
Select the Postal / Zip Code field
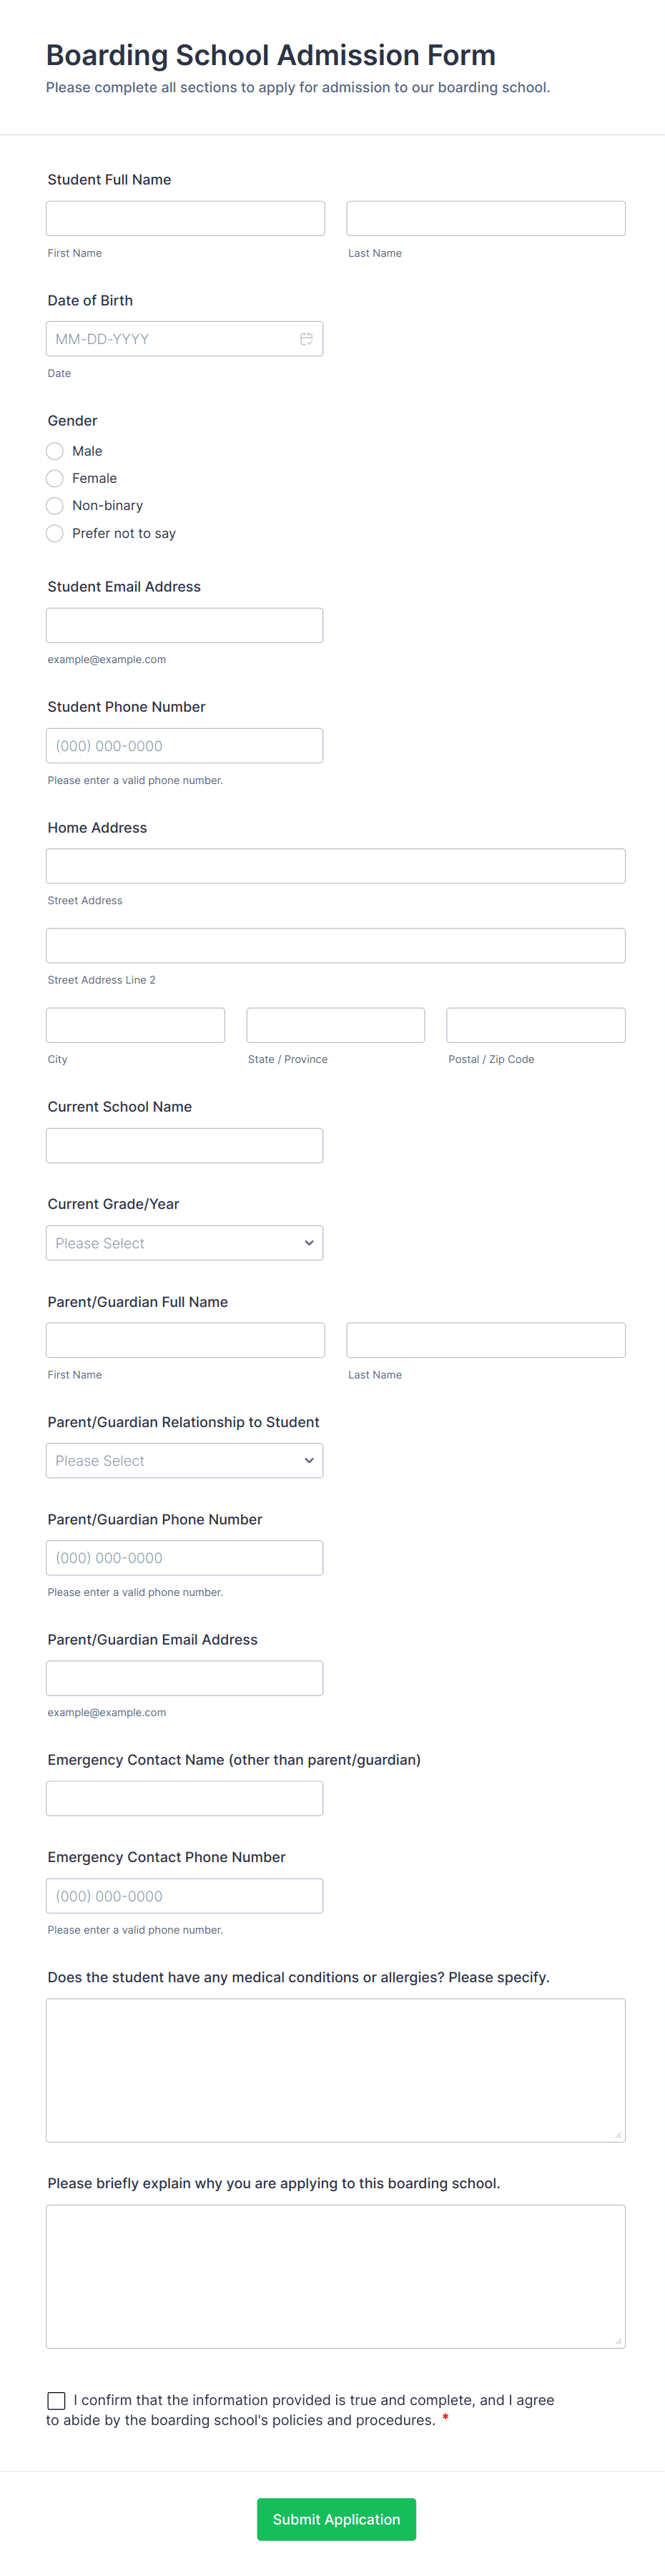(535, 1024)
